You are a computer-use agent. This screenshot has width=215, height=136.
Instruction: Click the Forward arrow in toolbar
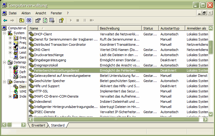point(12,20)
